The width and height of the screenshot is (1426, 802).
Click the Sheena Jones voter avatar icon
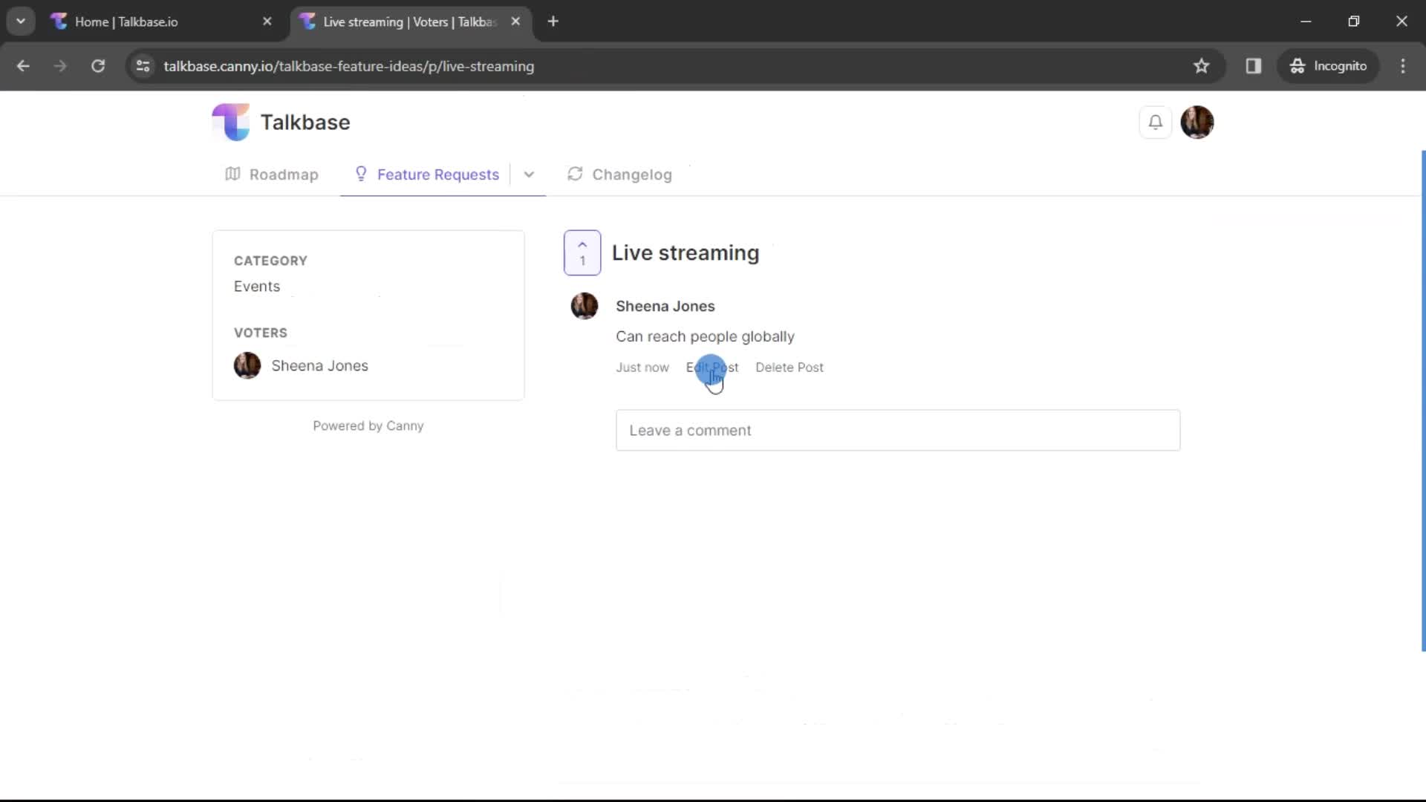(x=247, y=366)
